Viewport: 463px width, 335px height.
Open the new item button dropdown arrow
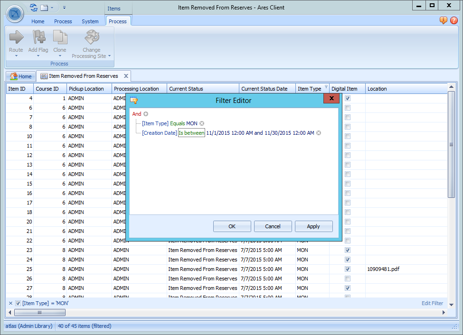(x=52, y=7)
